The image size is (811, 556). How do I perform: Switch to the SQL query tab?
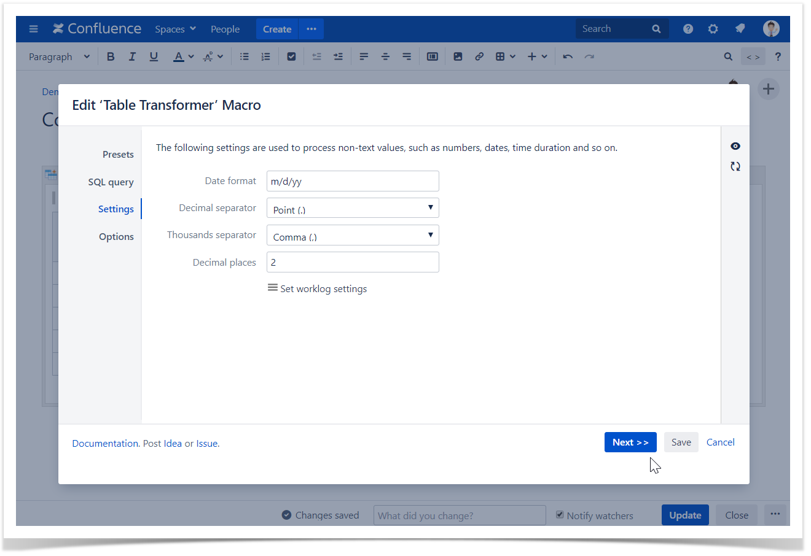[111, 182]
